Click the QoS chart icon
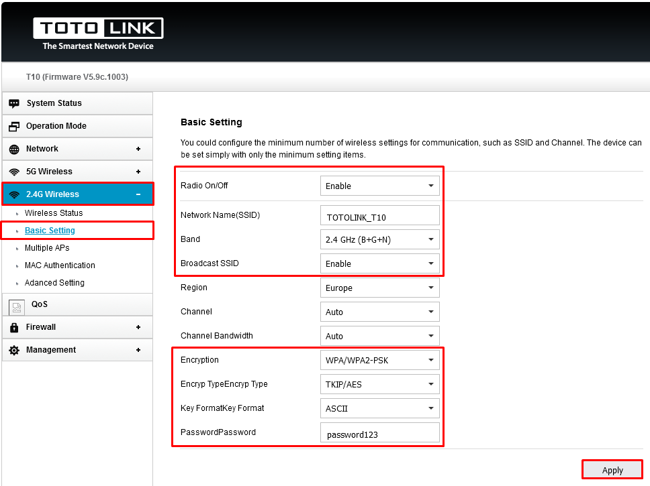650x486 pixels. 17,306
